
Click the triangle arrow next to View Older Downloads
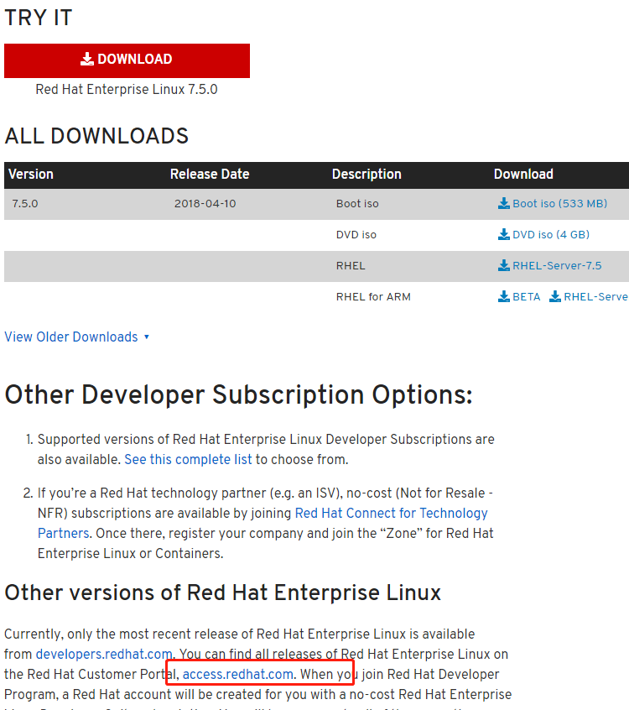[147, 337]
